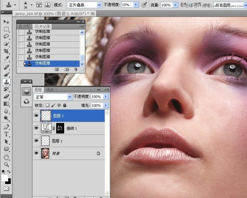
Task: Select the Hand tool
Action: point(6,157)
